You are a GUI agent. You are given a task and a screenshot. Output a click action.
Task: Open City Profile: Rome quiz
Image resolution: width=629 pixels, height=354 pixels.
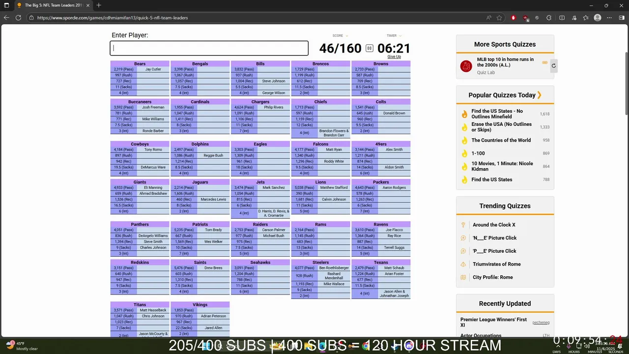(x=492, y=277)
